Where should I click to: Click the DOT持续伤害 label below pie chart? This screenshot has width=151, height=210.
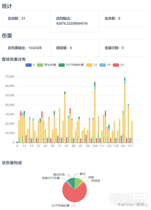tap(61, 206)
